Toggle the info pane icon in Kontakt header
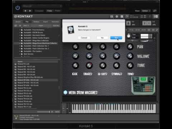 pos(150,16)
